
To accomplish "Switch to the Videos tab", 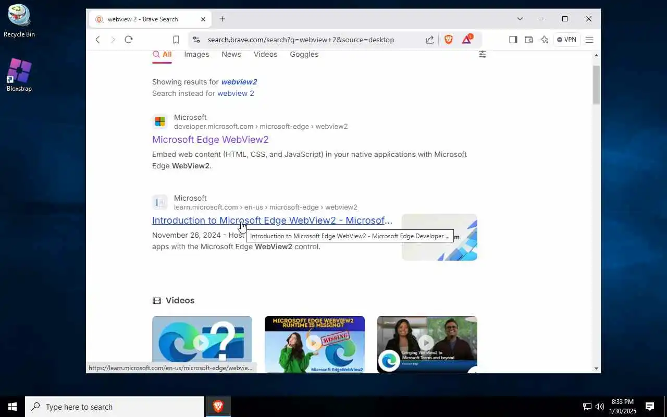I will point(265,54).
